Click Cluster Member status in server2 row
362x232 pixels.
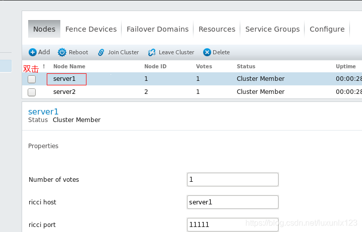260,92
